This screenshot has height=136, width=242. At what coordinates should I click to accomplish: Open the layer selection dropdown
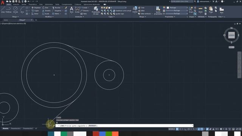click(x=114, y=8)
